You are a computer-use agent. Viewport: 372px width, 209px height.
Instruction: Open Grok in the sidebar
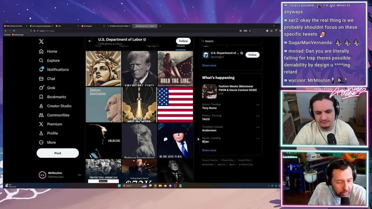pyautogui.click(x=47, y=88)
